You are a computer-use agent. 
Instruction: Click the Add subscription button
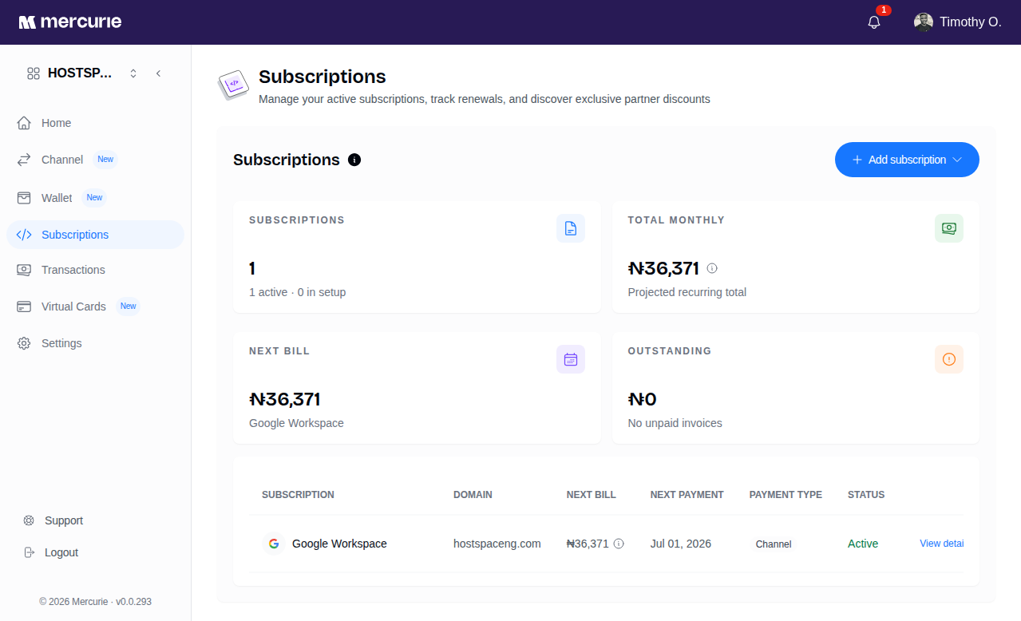tap(907, 160)
